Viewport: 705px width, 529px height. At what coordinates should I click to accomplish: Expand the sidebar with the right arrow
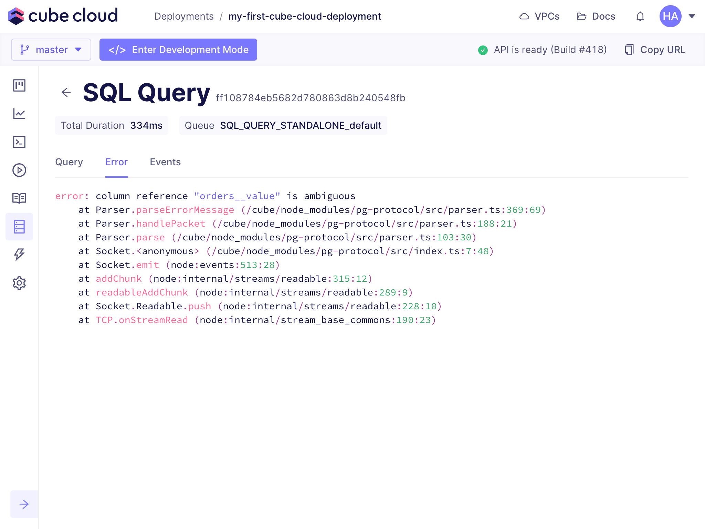[24, 504]
